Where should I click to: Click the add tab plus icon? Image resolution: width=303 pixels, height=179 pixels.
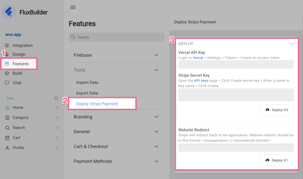(56, 98)
